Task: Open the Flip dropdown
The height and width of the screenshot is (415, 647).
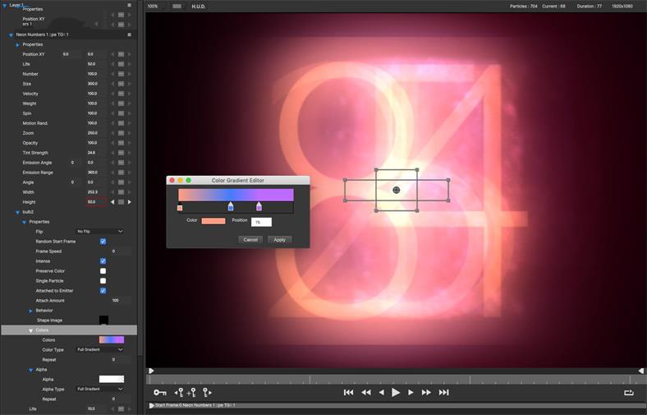Action: [x=100, y=231]
